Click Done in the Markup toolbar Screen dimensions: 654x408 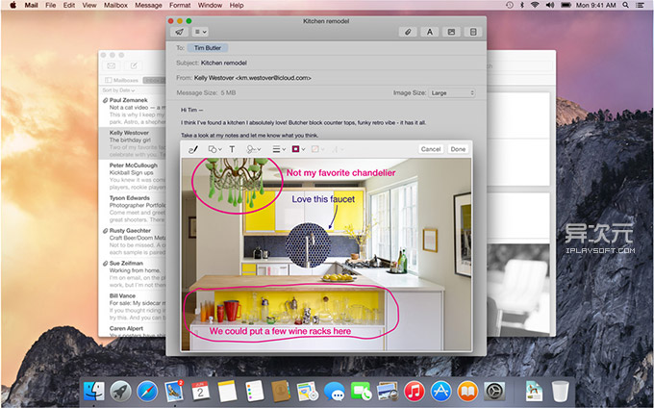click(x=458, y=149)
